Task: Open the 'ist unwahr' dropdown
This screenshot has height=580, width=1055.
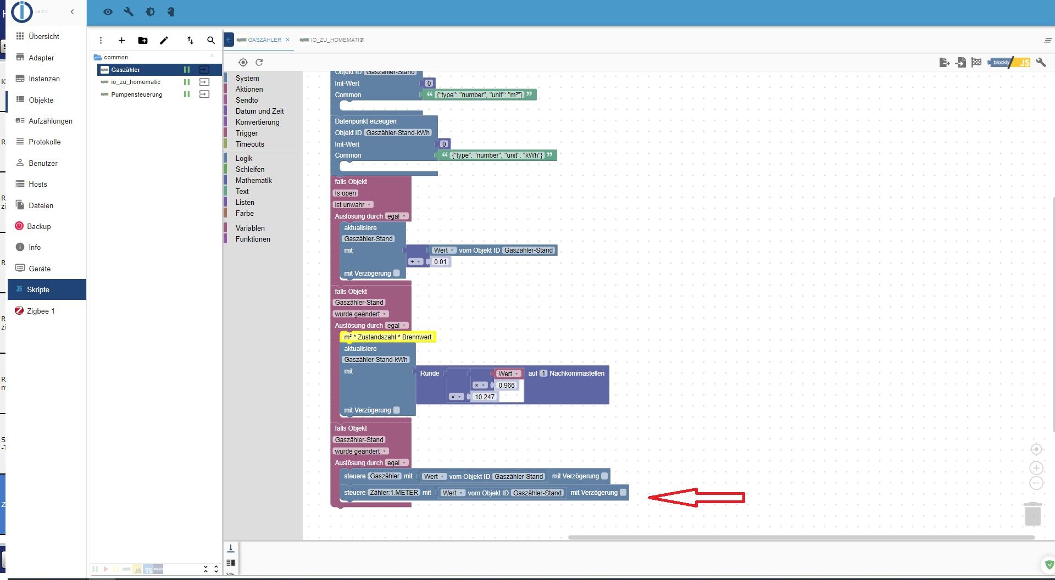Action: pyautogui.click(x=353, y=204)
